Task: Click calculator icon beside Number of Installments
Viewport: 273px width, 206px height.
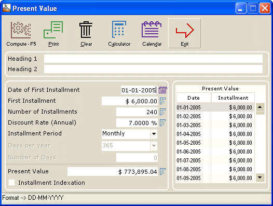Action: [x=162, y=112]
